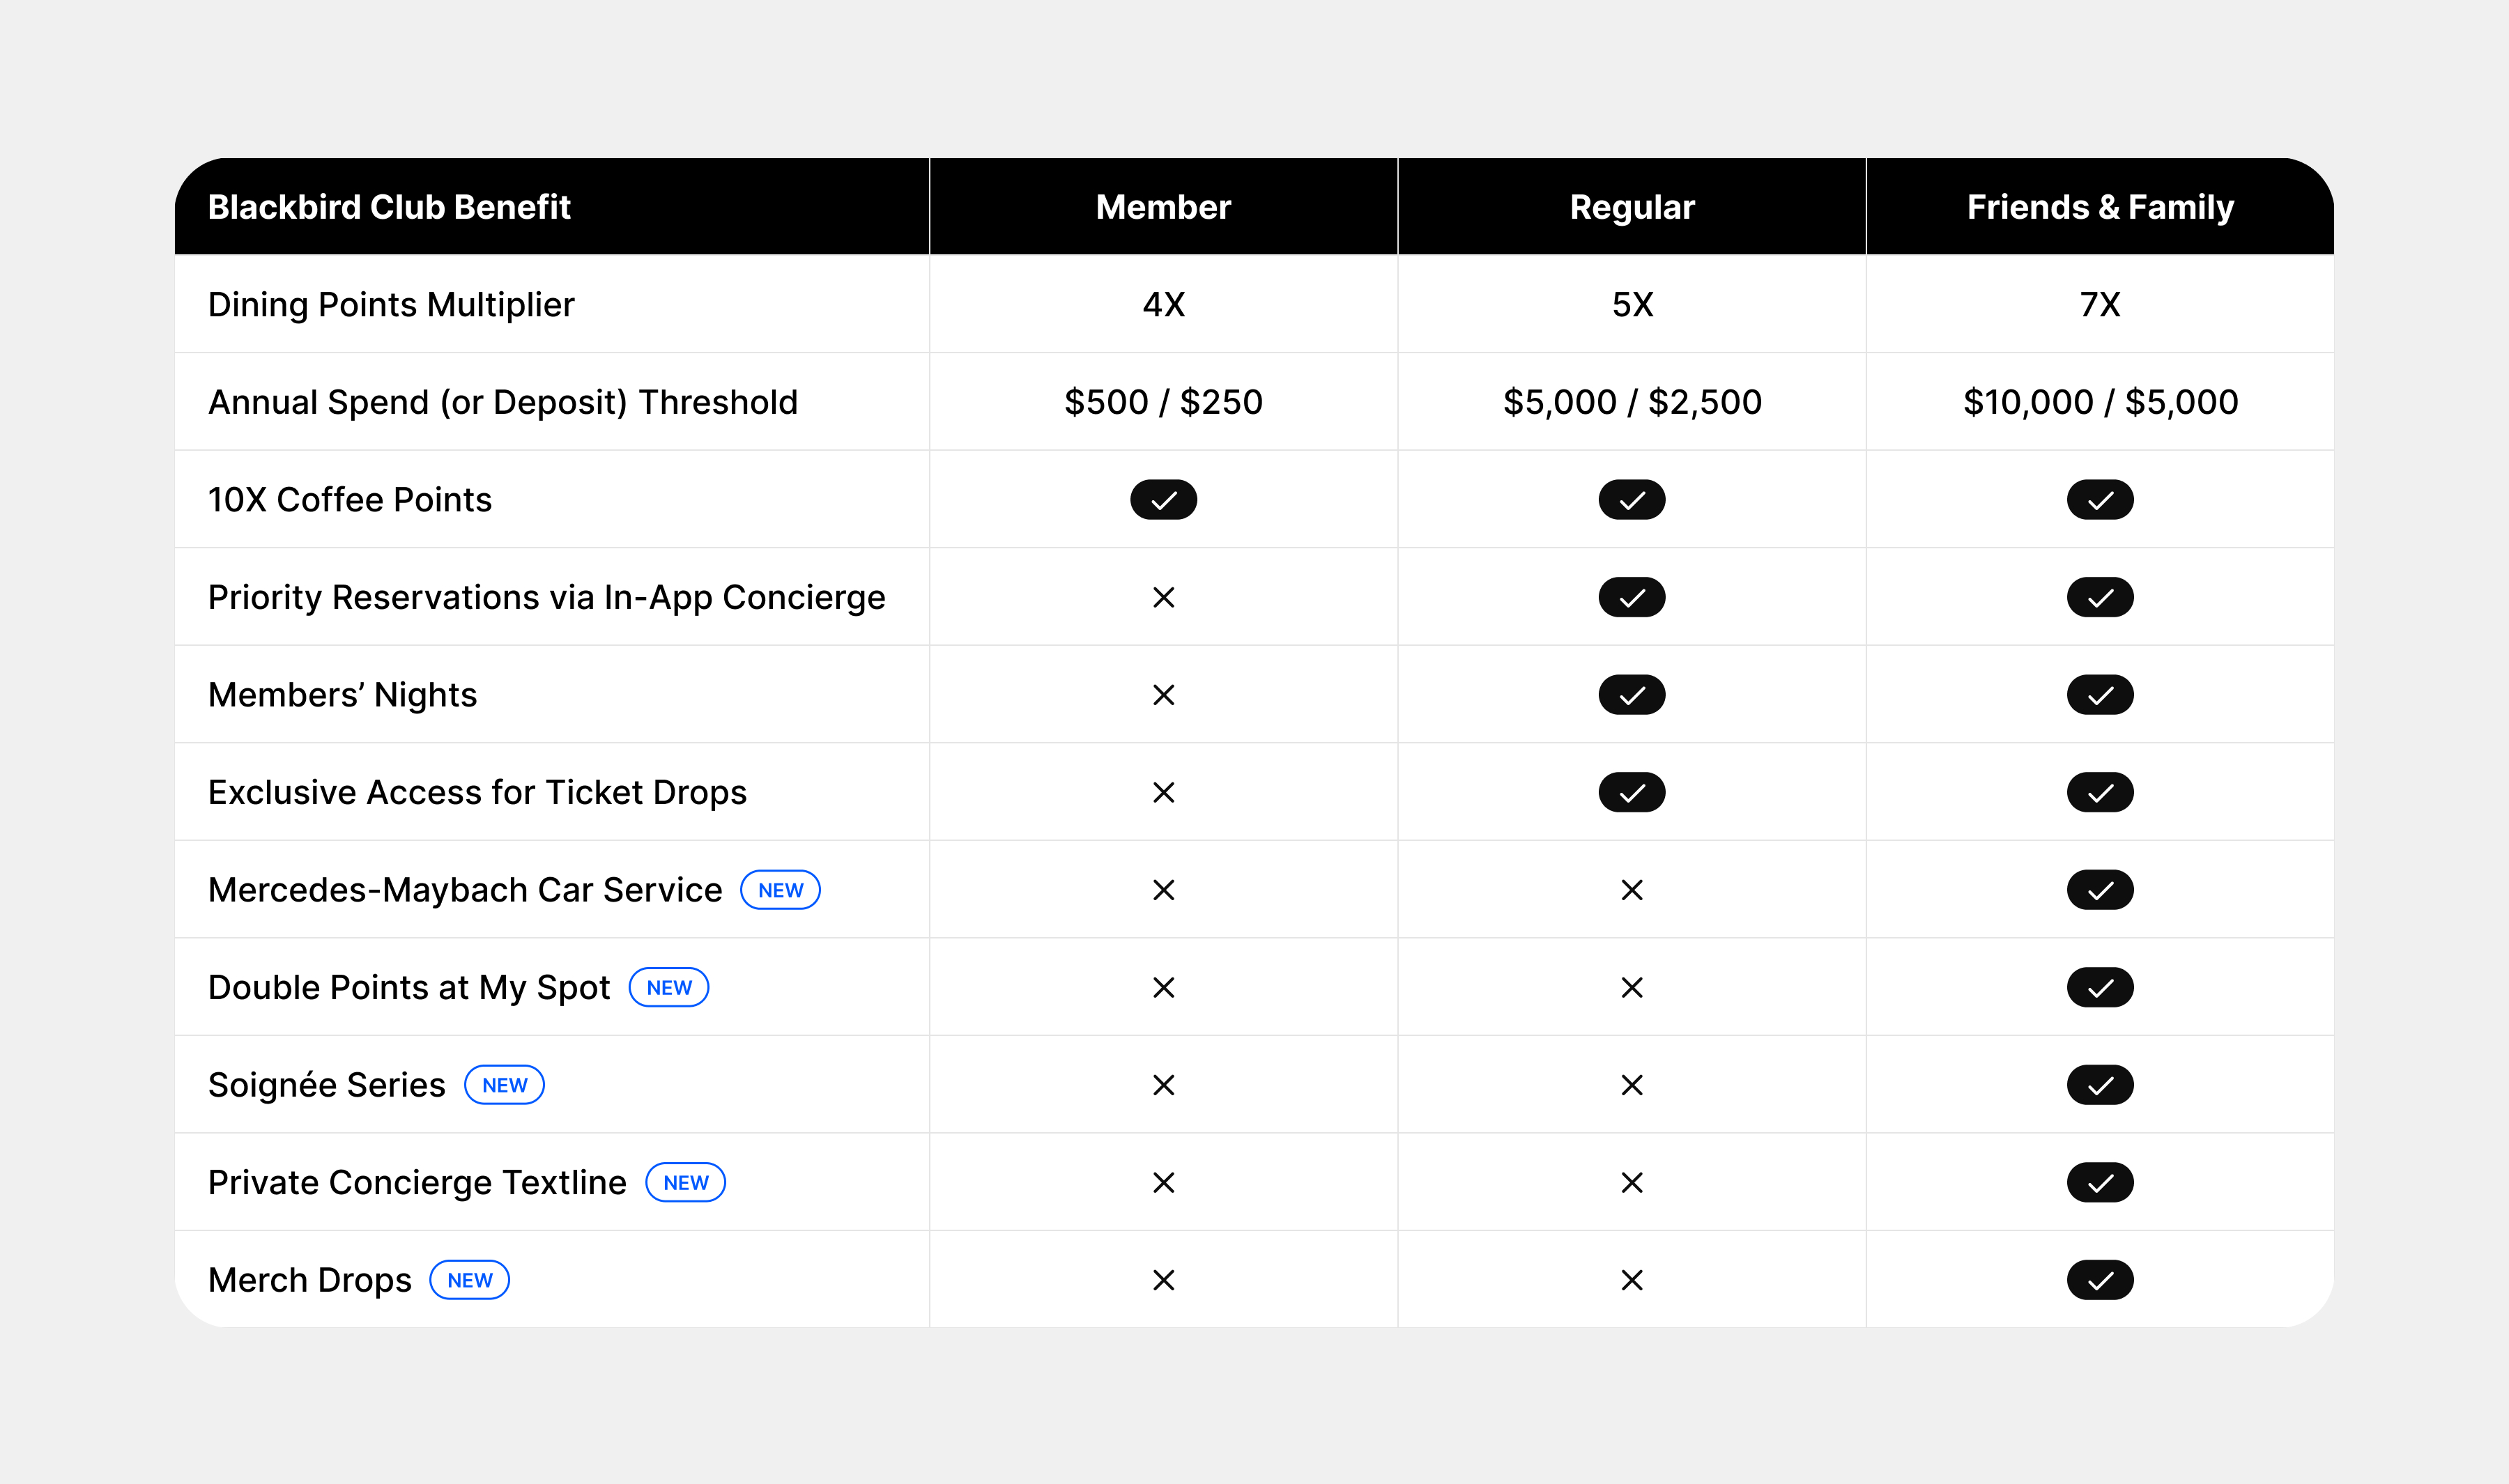Click the Regular X for Soignée Series
The height and width of the screenshot is (1484, 2509).
(1631, 1084)
